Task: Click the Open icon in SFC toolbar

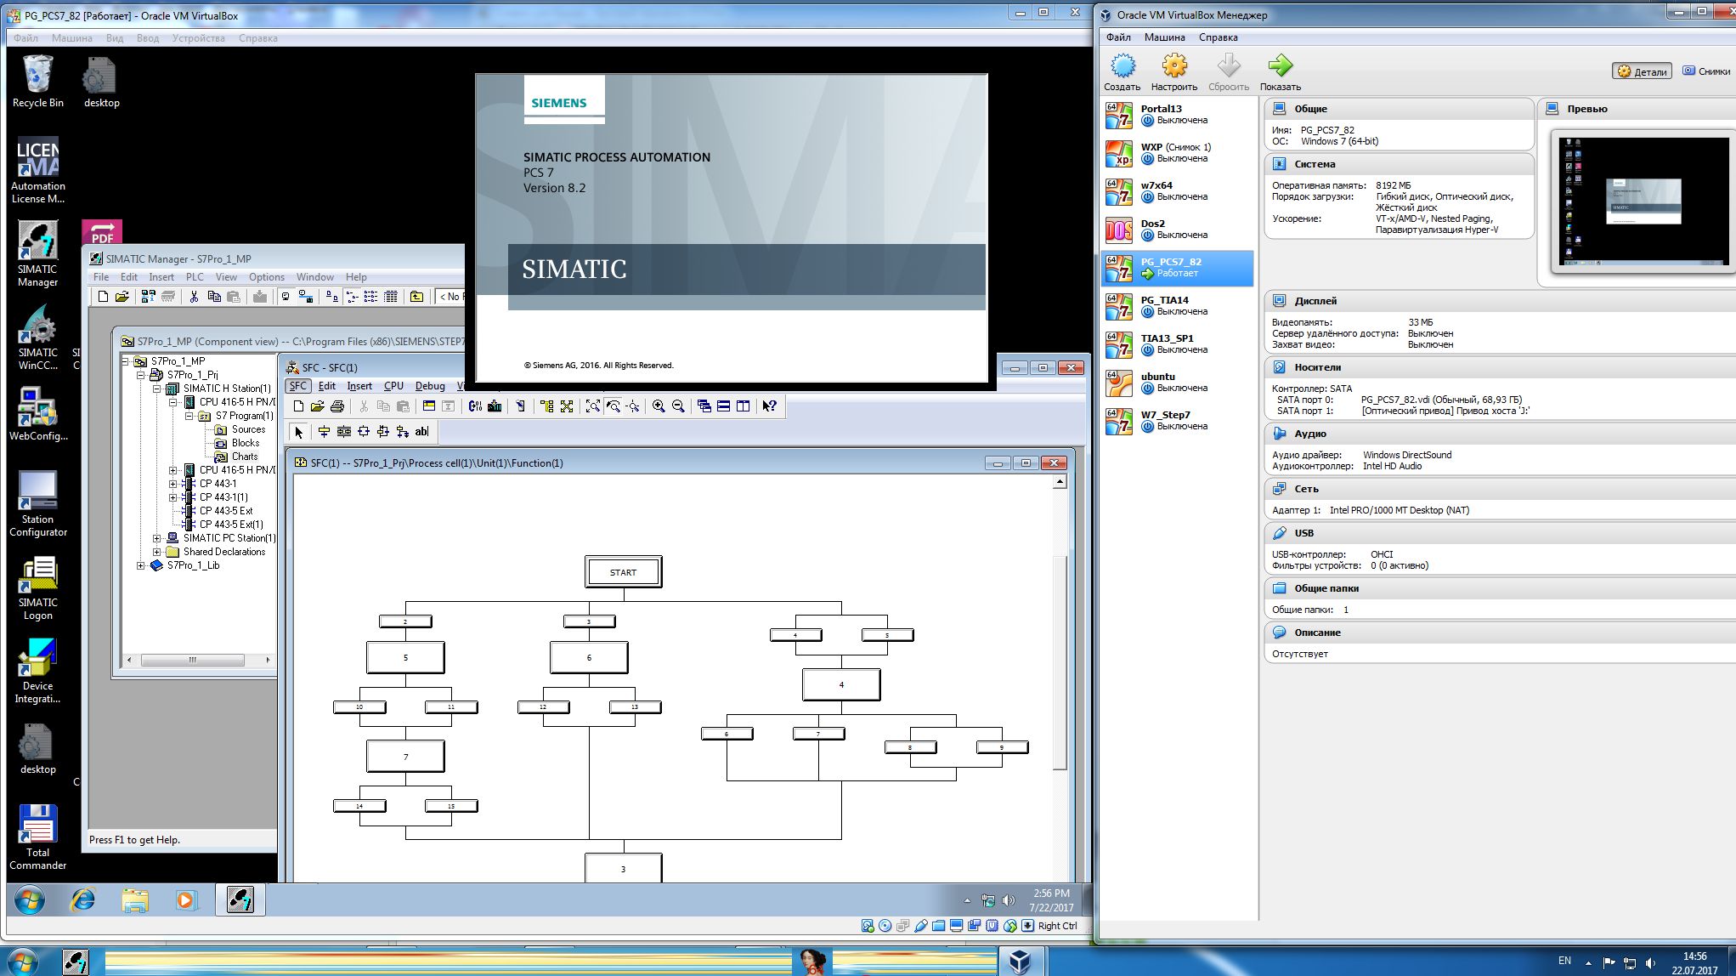Action: (x=318, y=406)
